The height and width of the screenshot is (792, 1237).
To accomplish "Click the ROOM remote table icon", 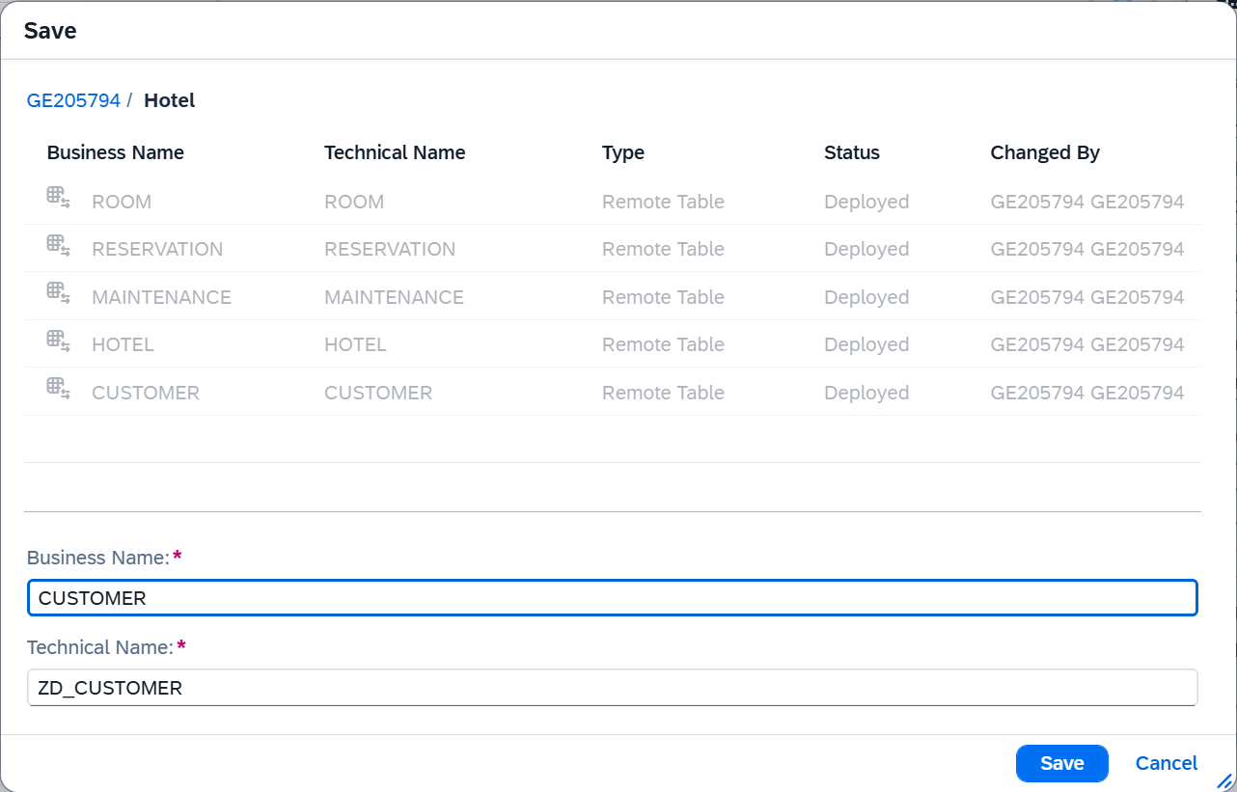I will pos(59,198).
